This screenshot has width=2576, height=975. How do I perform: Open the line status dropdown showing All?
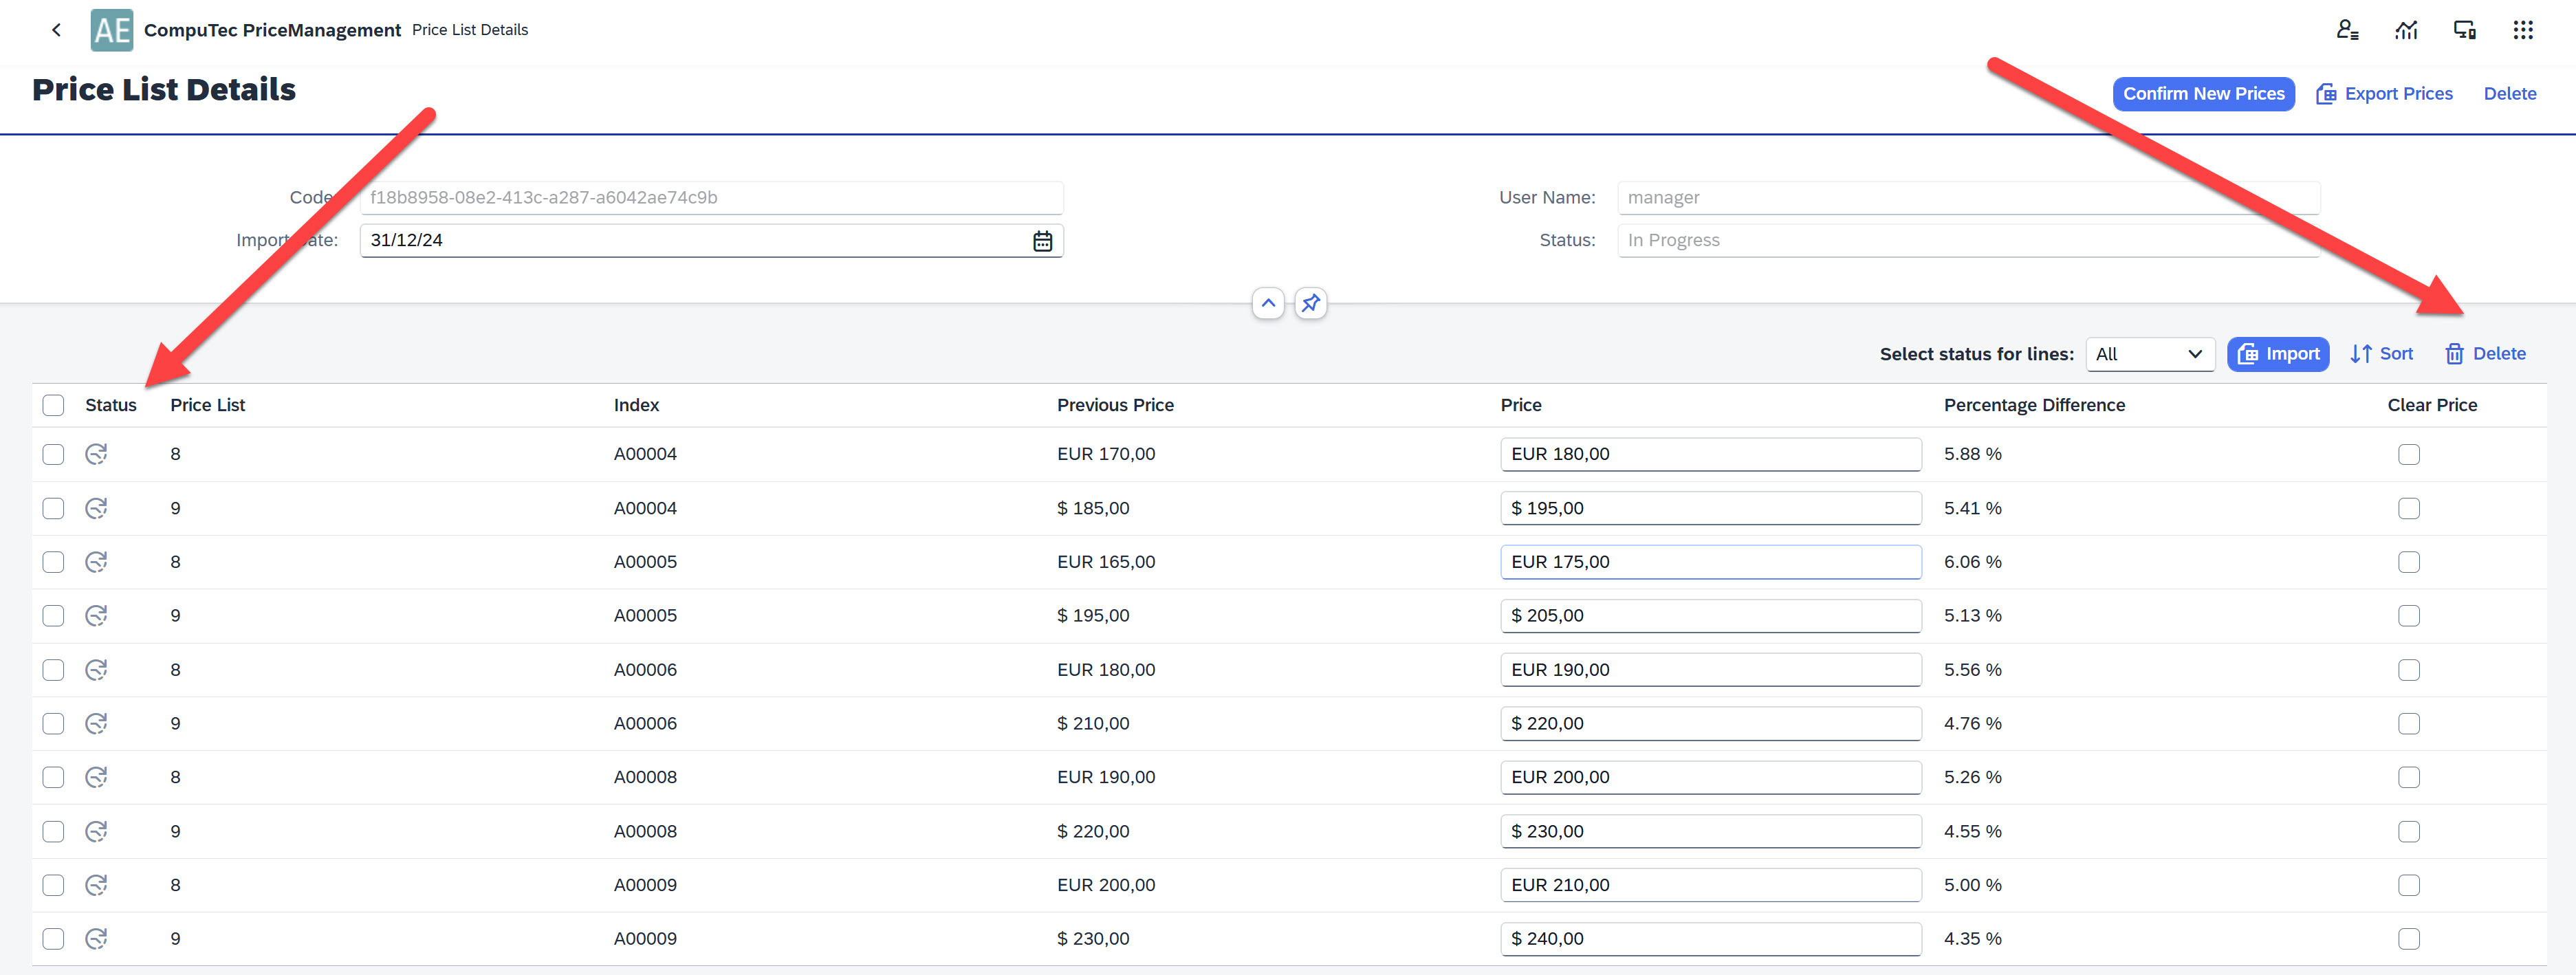point(2149,354)
